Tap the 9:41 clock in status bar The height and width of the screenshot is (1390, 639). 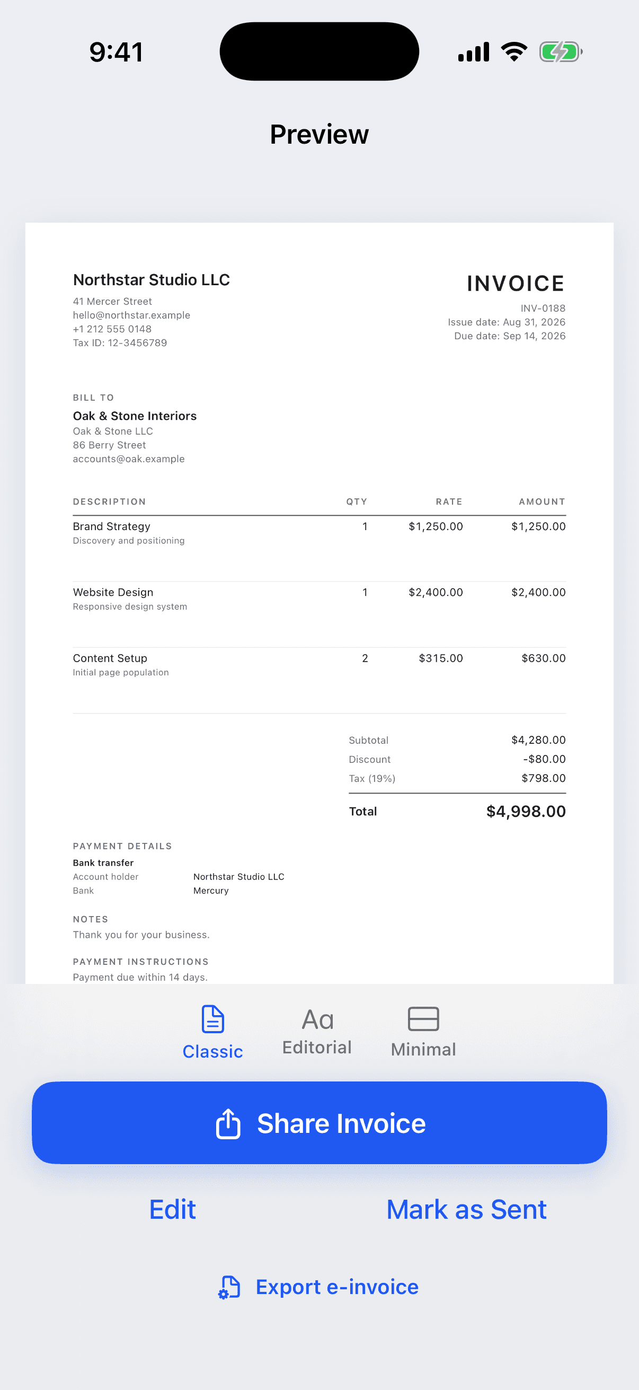[x=117, y=52]
